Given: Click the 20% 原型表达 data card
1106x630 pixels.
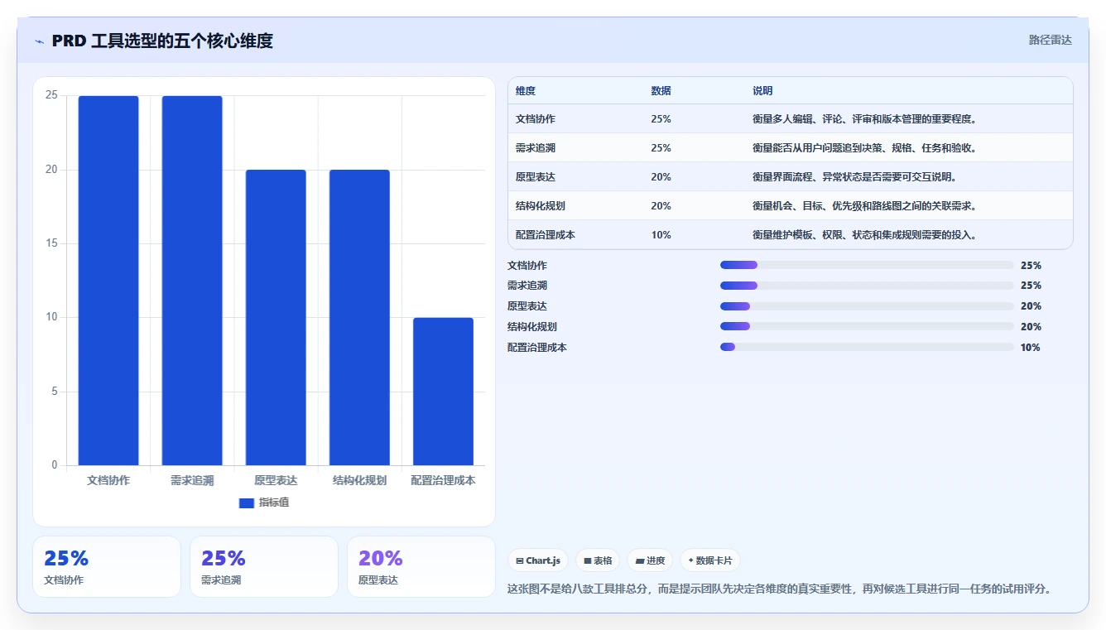Looking at the screenshot, I should (x=421, y=566).
